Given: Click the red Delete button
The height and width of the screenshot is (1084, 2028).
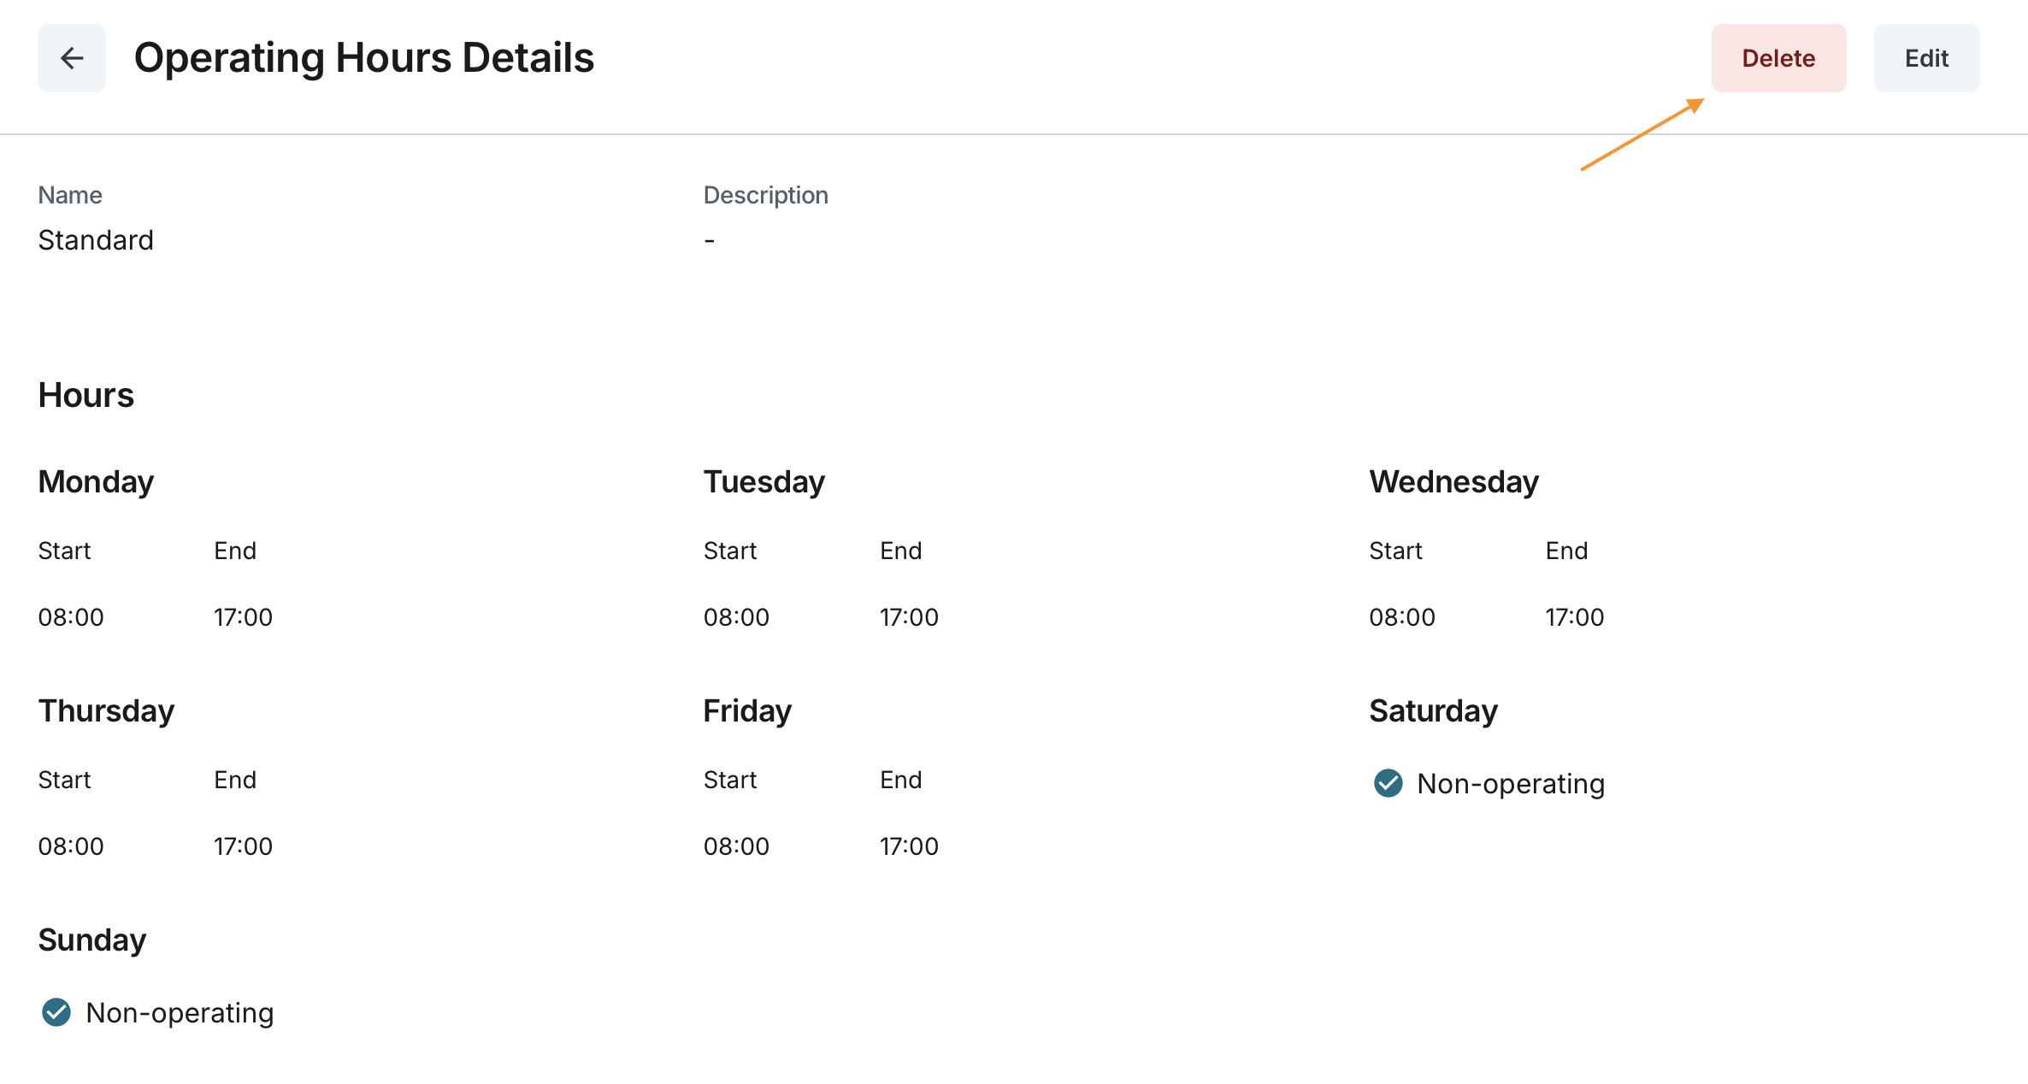Looking at the screenshot, I should coord(1778,58).
